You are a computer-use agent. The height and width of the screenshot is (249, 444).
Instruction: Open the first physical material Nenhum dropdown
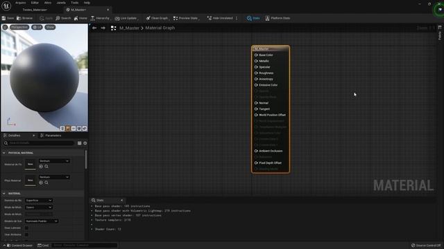tap(54, 161)
